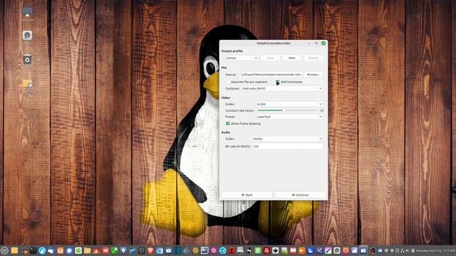Click the constant rate factor value 23
Image resolution: width=456 pixels, height=256 pixels.
(321, 111)
